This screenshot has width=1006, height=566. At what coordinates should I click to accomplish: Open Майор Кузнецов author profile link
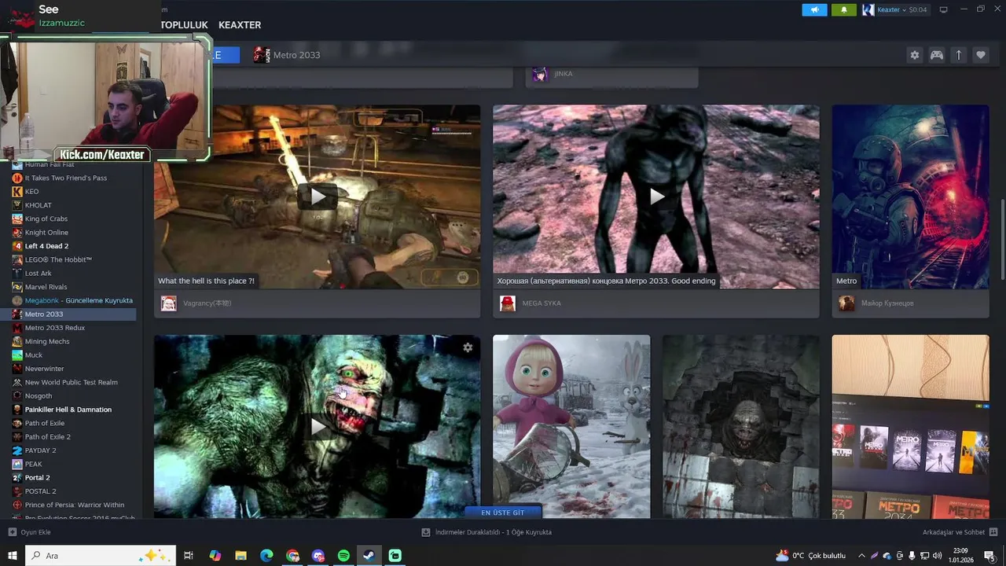click(887, 303)
